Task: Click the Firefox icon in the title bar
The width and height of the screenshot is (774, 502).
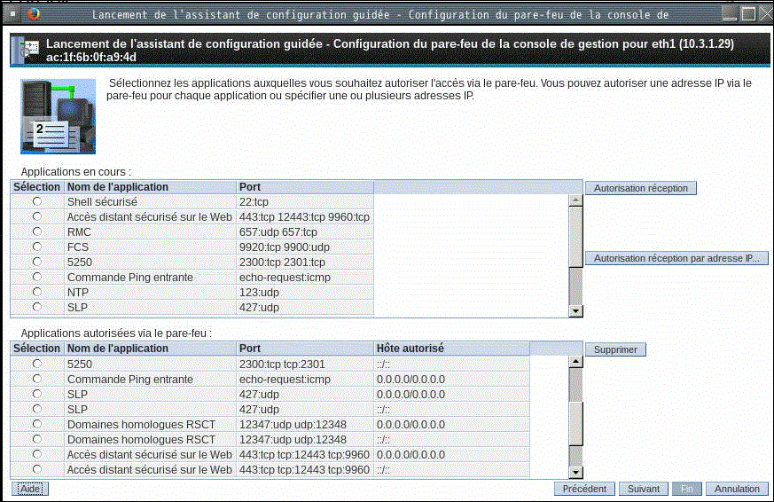Action: pyautogui.click(x=34, y=14)
